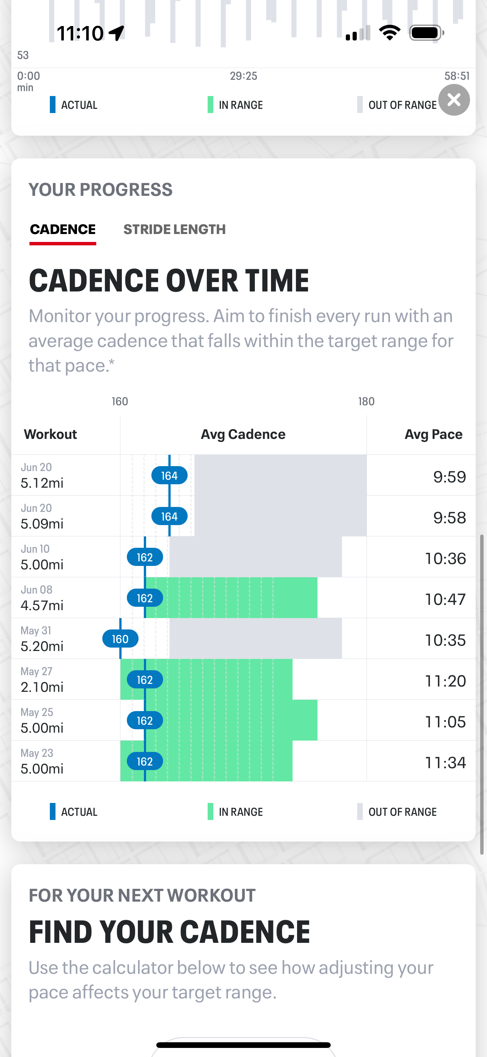Tap the 160 cadence badge on May 31
This screenshot has height=1057, width=487.
pos(120,639)
